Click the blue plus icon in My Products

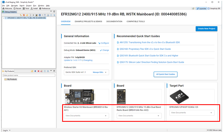pos(35,71)
